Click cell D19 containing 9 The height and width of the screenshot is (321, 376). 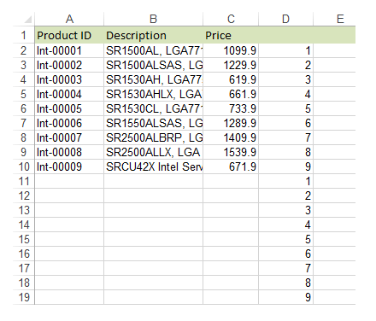285,297
